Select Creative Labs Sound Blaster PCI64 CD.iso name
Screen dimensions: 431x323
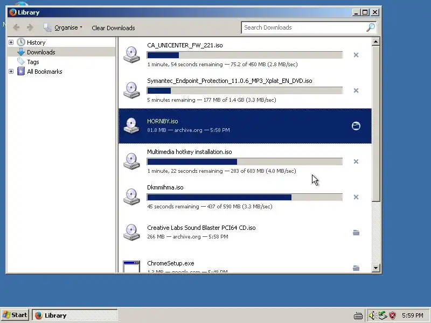[201, 228]
